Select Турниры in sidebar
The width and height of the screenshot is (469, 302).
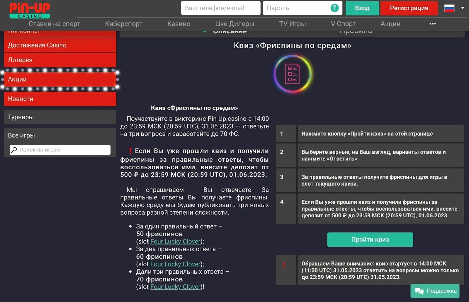60,117
